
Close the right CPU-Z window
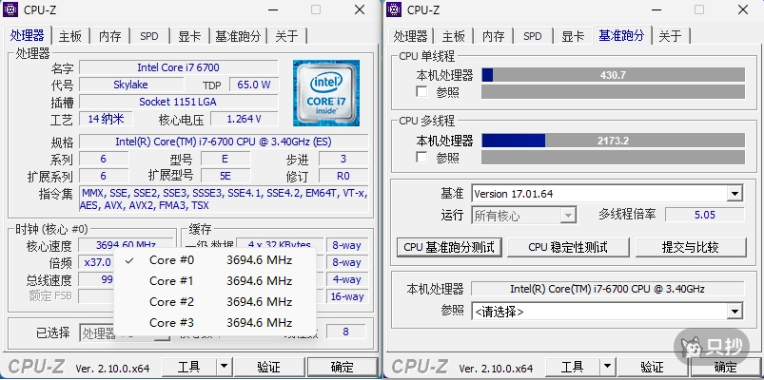tap(743, 9)
